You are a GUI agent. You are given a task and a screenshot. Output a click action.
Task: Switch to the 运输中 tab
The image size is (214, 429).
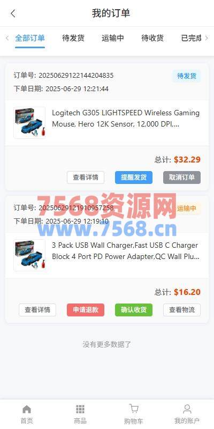pyautogui.click(x=113, y=38)
